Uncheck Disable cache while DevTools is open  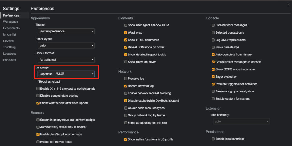(x=126, y=101)
